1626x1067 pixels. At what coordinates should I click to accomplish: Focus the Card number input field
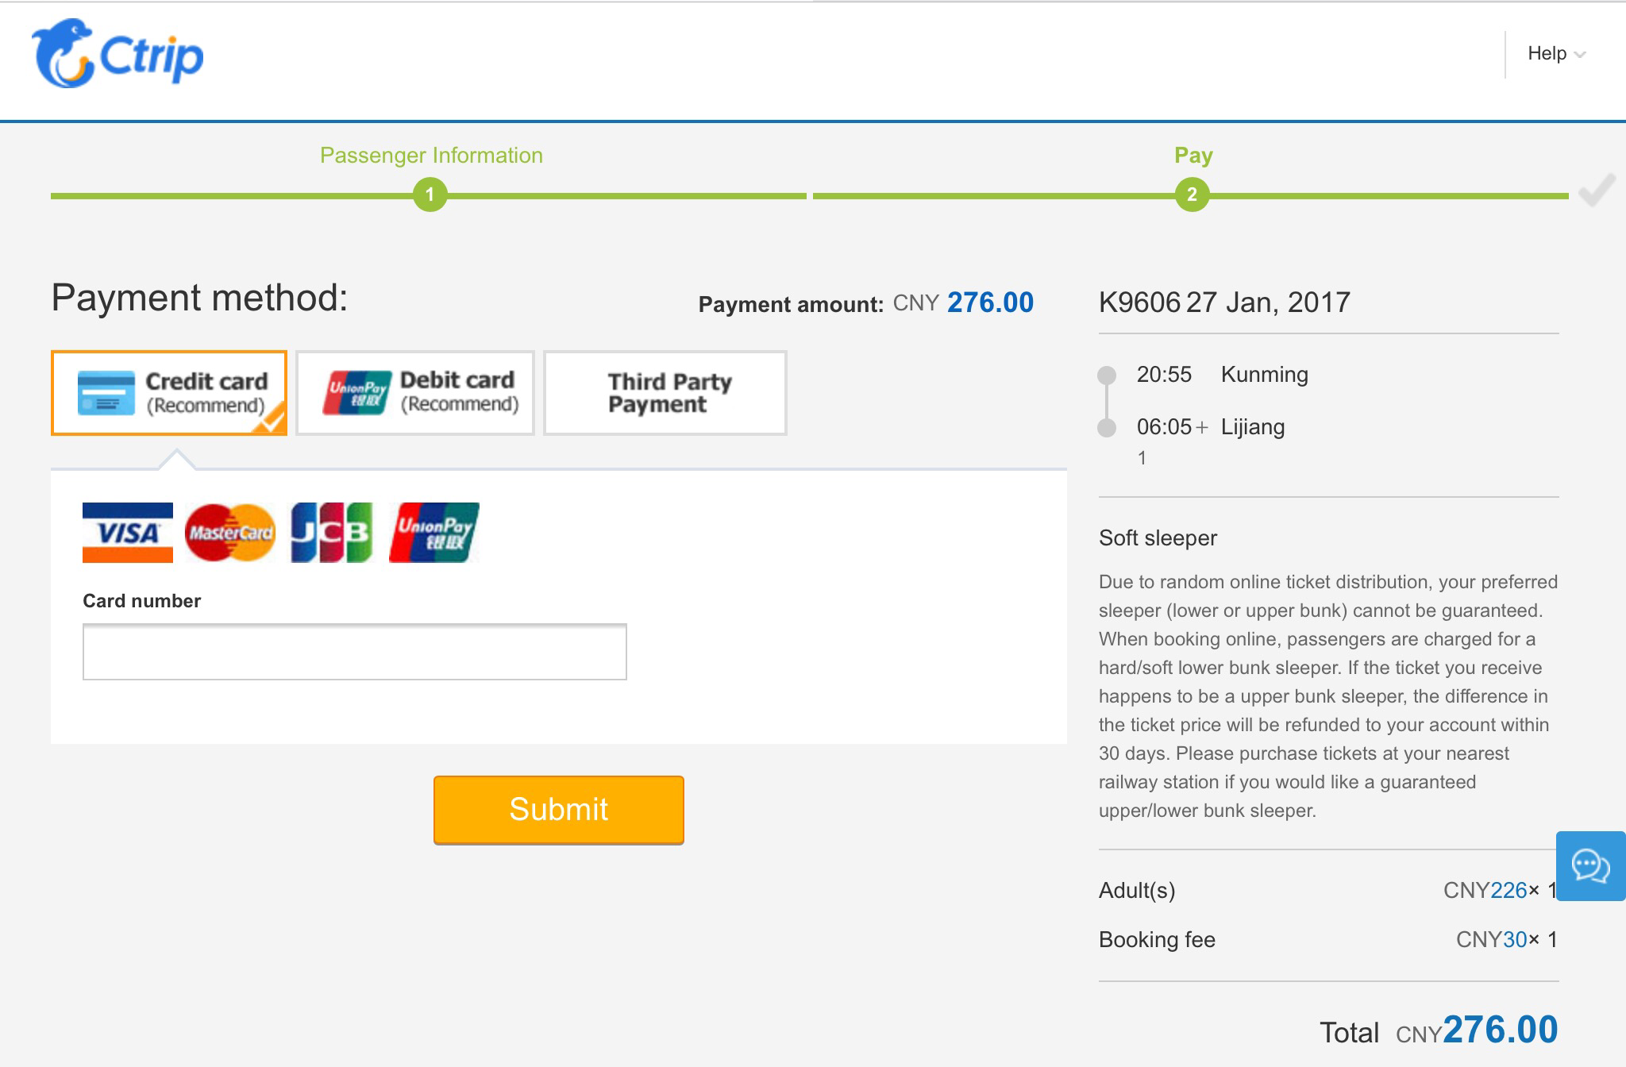point(354,652)
